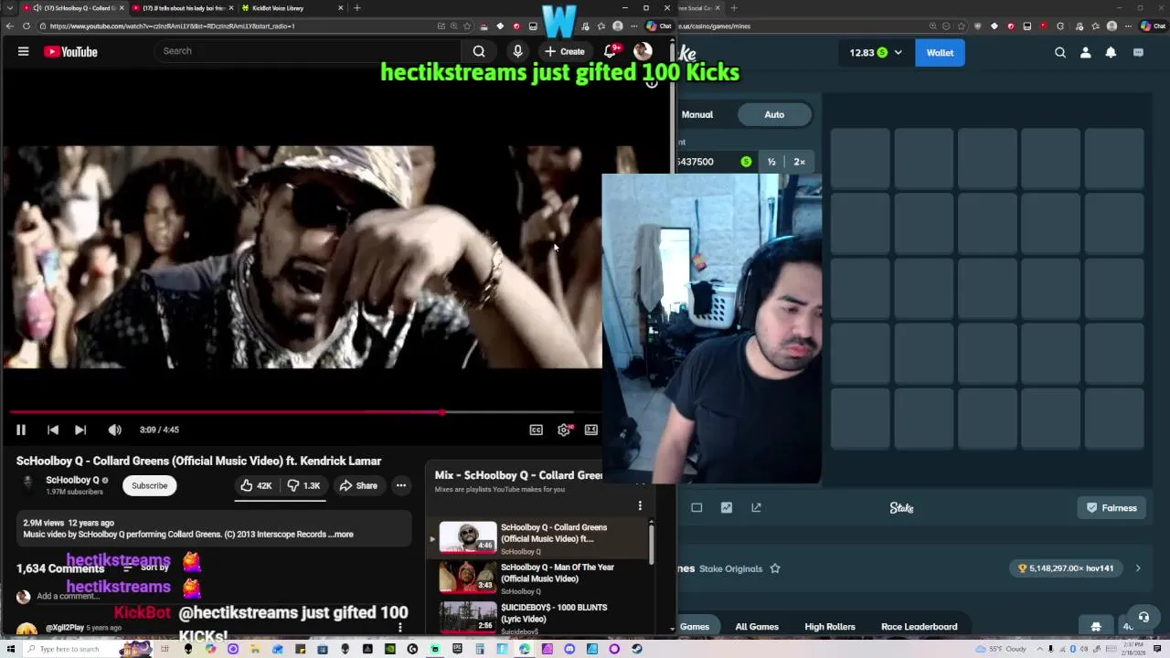Click the YouTube logo home link
The height and width of the screenshot is (658, 1170).
(70, 52)
